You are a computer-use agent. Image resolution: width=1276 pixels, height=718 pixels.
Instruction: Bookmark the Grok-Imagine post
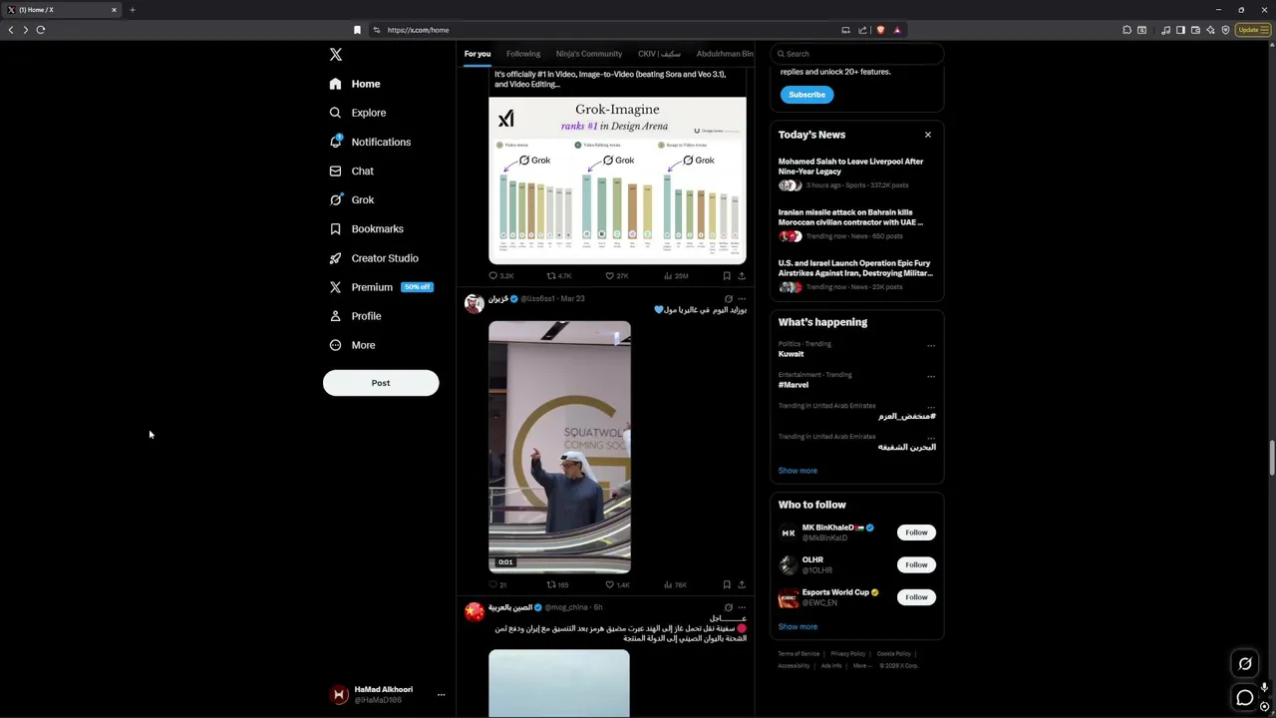click(727, 276)
